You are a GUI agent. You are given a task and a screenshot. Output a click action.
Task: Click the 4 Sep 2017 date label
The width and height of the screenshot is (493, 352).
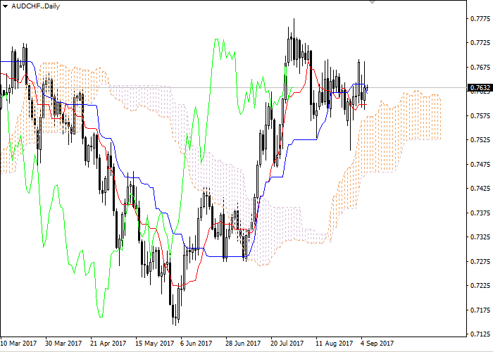(377, 344)
